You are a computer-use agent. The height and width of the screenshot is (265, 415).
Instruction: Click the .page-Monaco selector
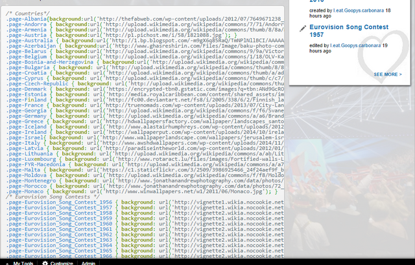click(x=25, y=191)
